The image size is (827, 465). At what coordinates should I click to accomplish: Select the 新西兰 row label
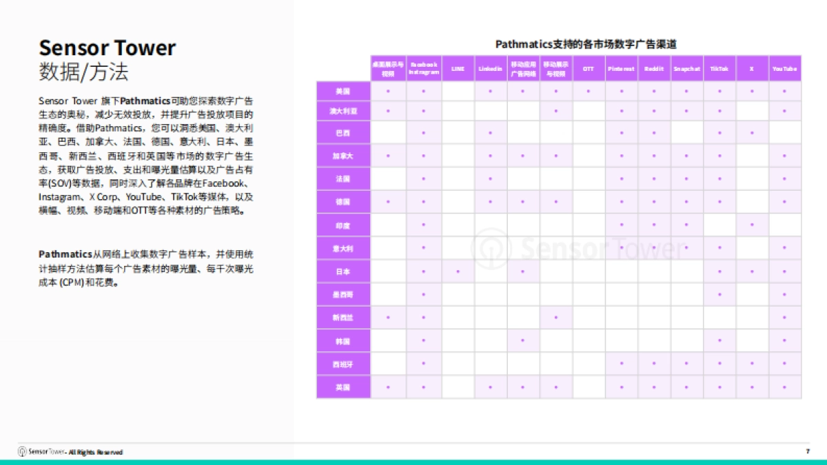click(343, 318)
